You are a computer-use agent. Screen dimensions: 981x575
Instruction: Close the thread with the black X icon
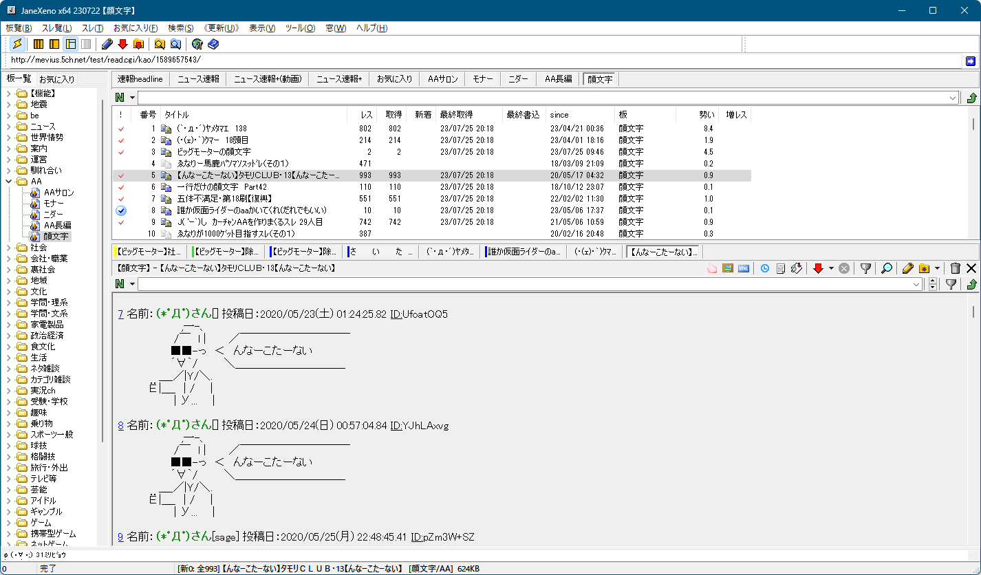click(x=971, y=268)
